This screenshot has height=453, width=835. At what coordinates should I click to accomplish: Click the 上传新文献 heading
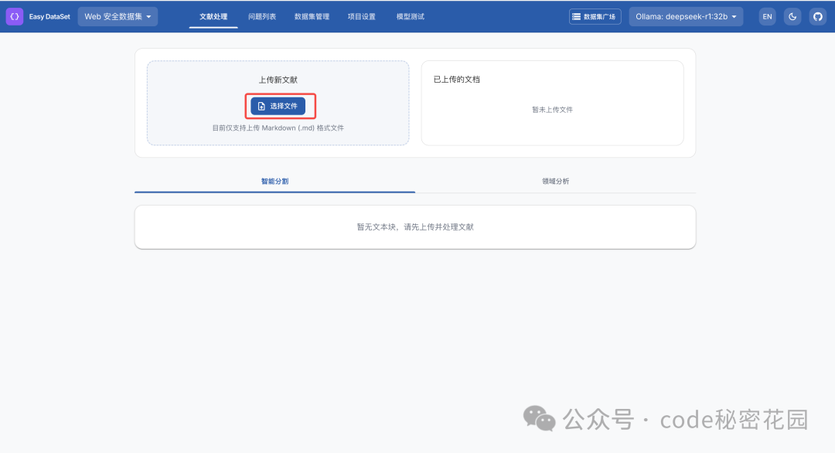pos(278,80)
